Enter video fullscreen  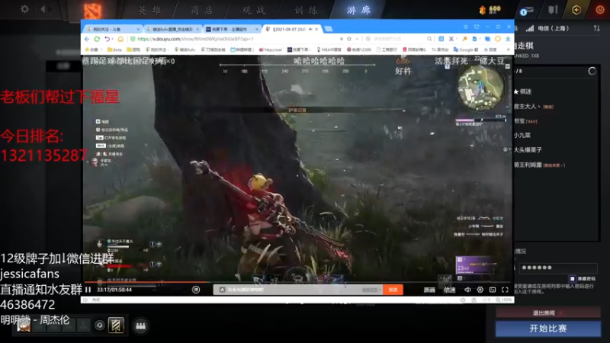[505, 290]
